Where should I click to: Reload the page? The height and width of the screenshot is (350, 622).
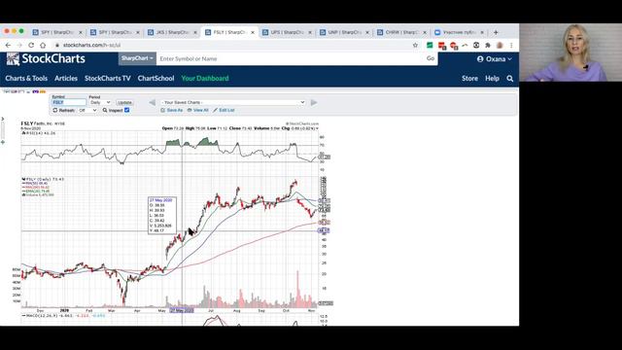tap(31, 46)
